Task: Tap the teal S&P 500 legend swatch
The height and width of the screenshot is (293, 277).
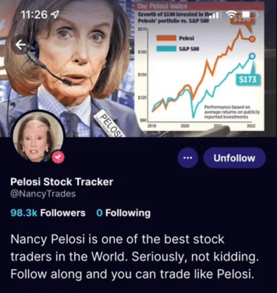Action: pos(166,48)
